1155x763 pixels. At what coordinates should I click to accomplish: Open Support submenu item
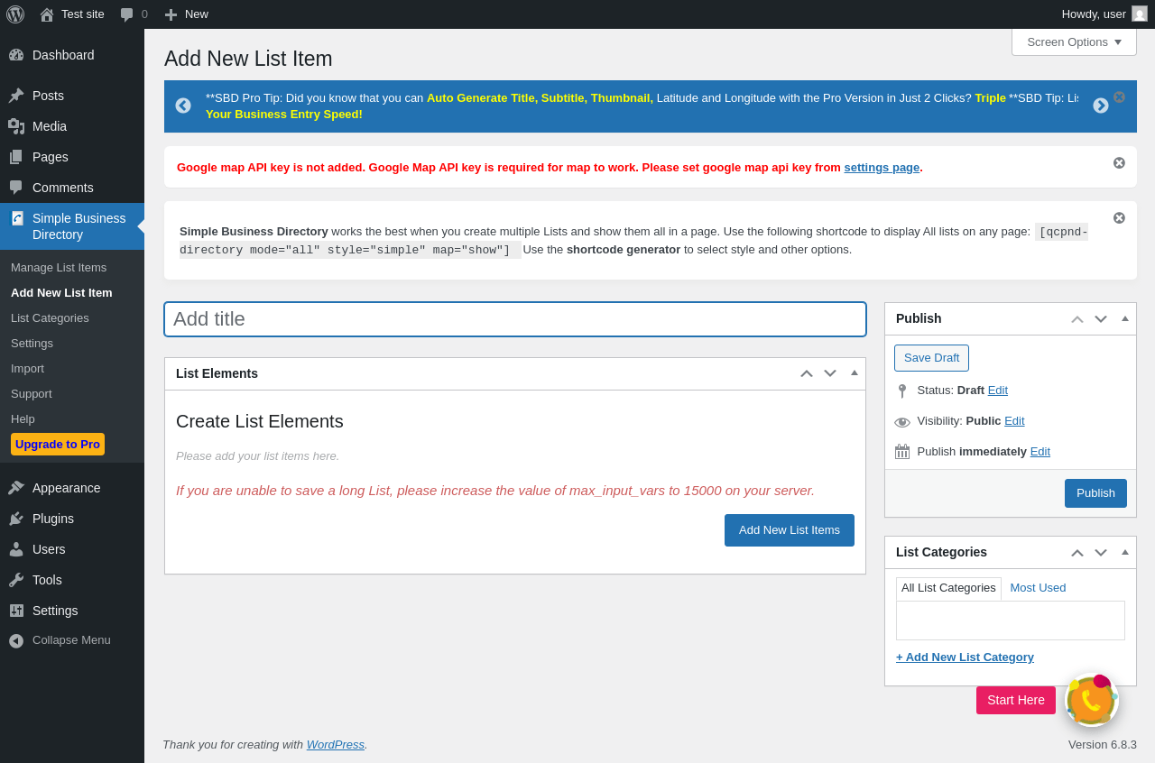[32, 393]
